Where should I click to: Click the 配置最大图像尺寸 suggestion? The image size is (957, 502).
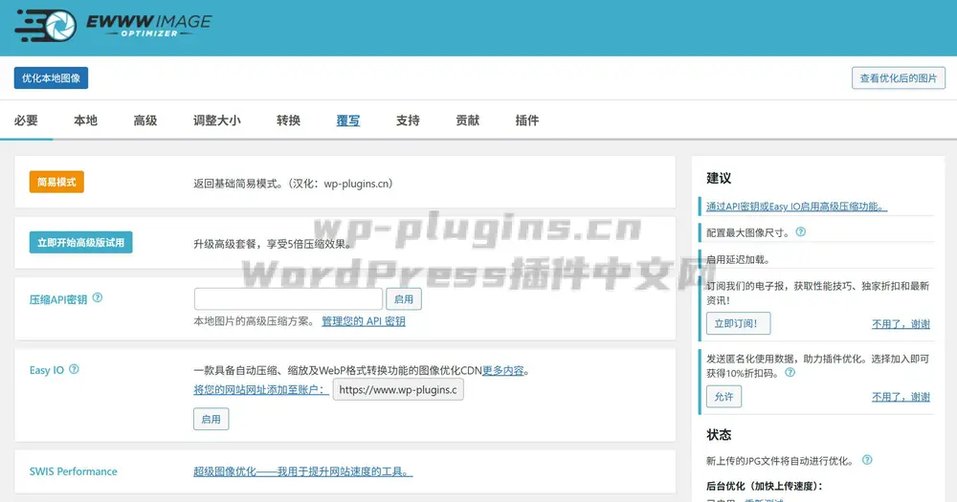coord(747,232)
